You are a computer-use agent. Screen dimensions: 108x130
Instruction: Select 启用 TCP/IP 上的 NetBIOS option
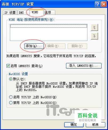[x=11, y=97]
